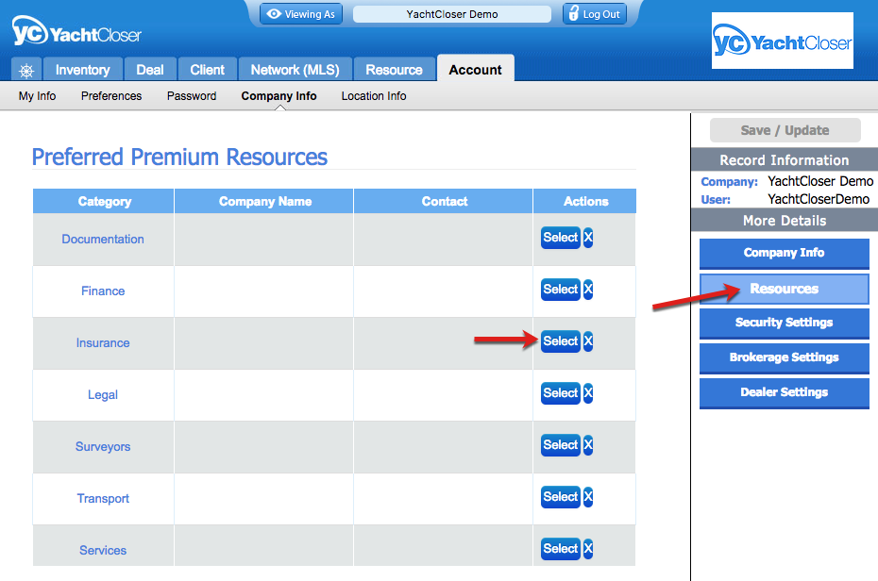This screenshot has height=581, width=878.
Task: Clear the Transport resource with X
Action: pos(588,497)
